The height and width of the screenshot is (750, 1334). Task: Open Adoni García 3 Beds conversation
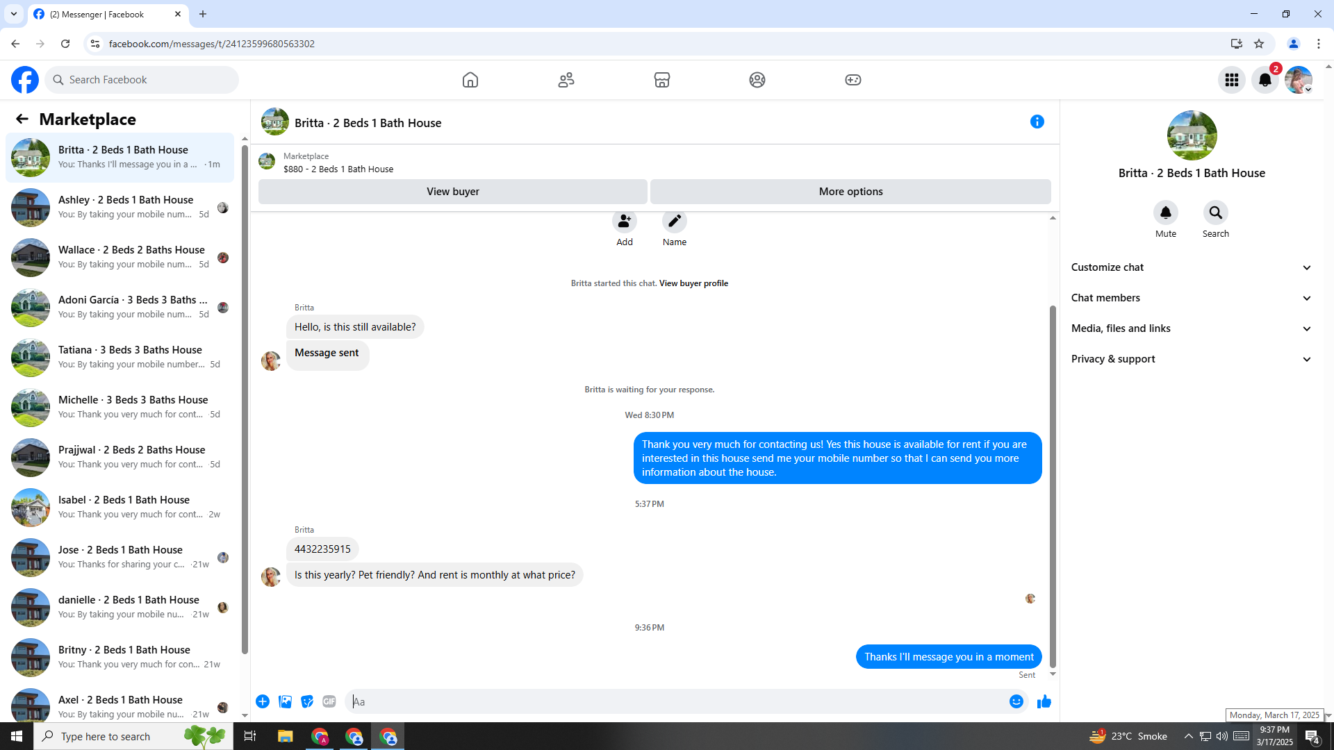coord(120,308)
